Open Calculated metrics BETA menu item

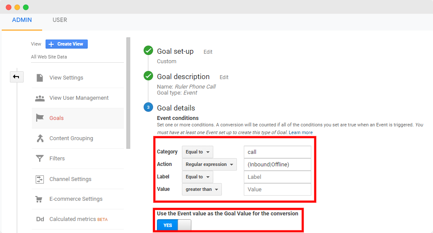coord(78,219)
